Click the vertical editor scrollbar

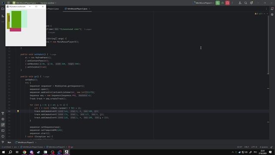pyautogui.click(x=268, y=45)
